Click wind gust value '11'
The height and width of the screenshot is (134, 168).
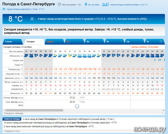tap(94, 85)
